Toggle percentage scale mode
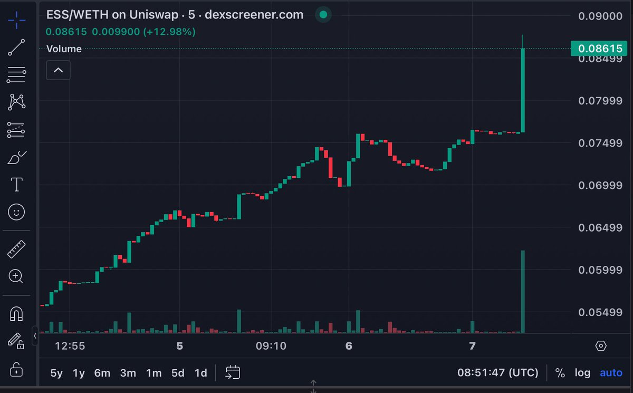This screenshot has width=633, height=393. click(560, 373)
